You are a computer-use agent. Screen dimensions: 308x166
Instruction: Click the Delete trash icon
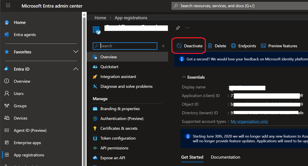pos(210,46)
